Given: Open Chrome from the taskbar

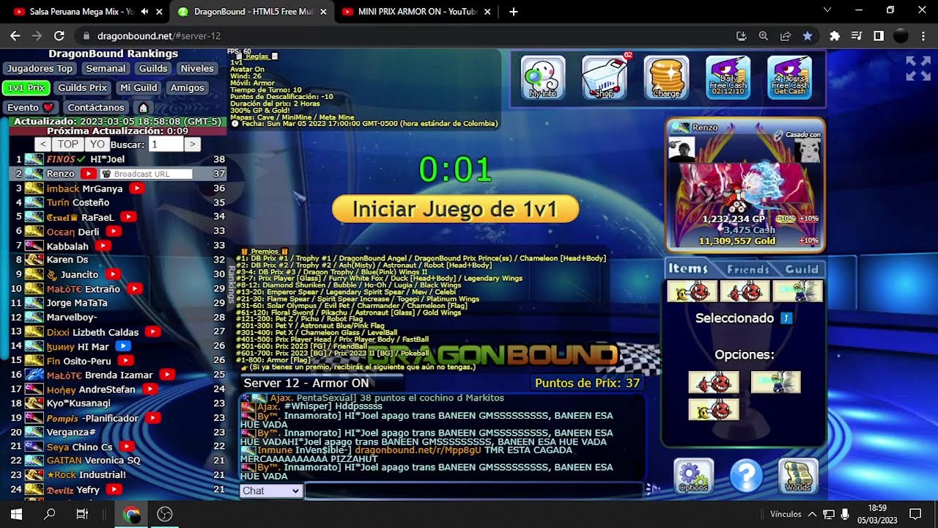Looking at the screenshot, I should (132, 514).
